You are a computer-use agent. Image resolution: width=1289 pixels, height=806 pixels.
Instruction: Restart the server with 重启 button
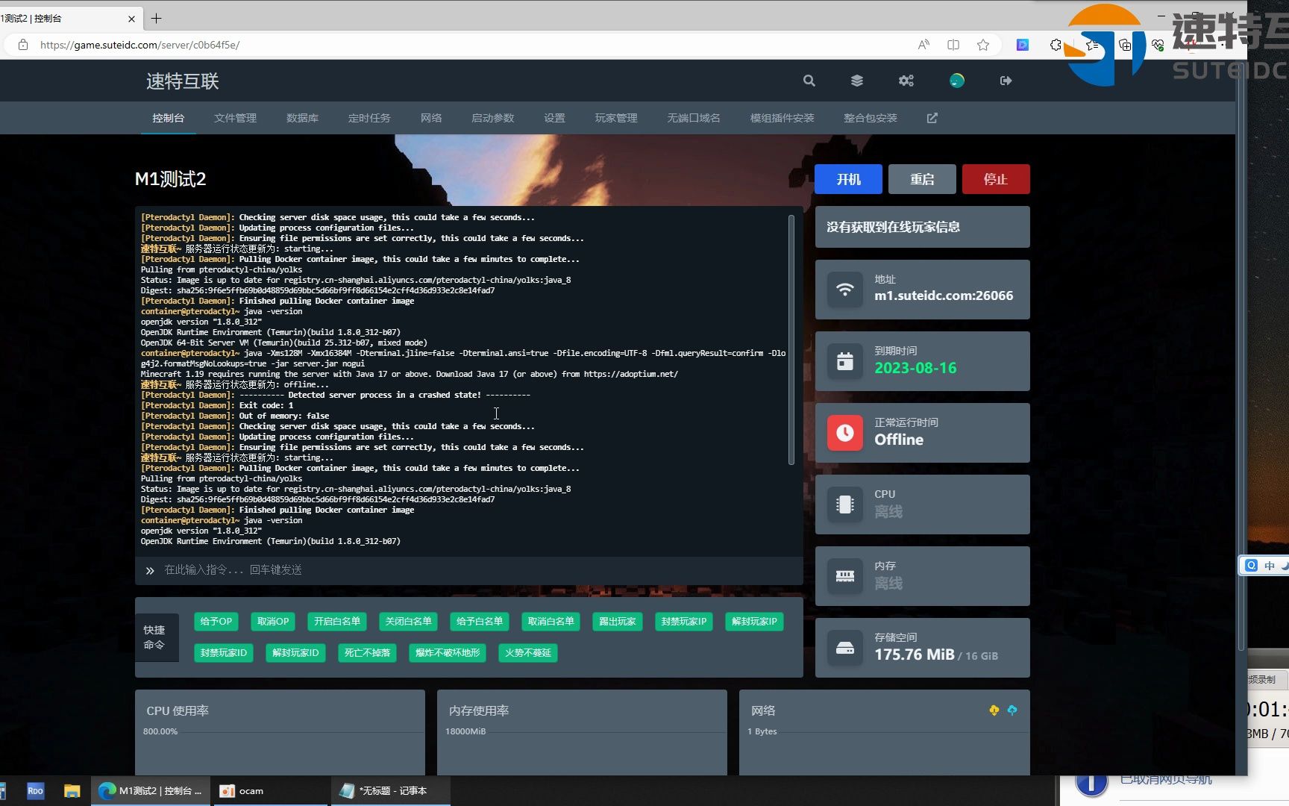922,179
